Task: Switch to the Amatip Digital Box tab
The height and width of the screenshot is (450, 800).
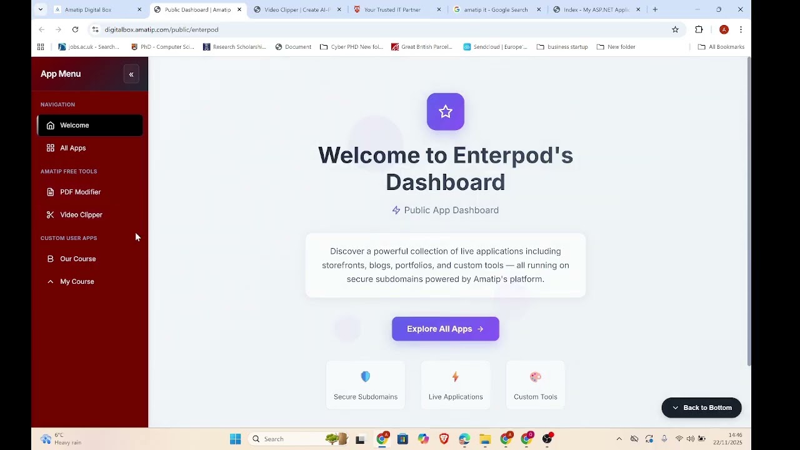Action: click(98, 9)
